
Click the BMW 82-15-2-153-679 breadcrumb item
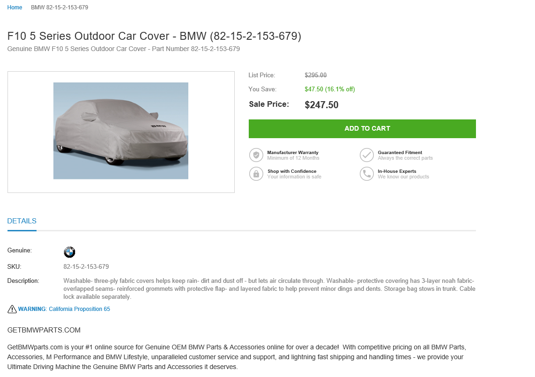coord(59,7)
